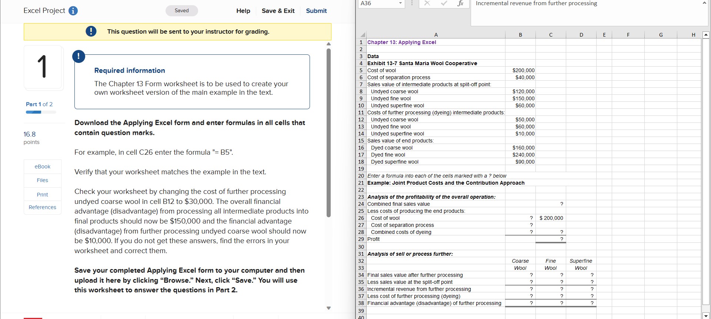This screenshot has height=319, width=711.
Task: Click the $40,000 separation cost cell
Action: [520, 77]
